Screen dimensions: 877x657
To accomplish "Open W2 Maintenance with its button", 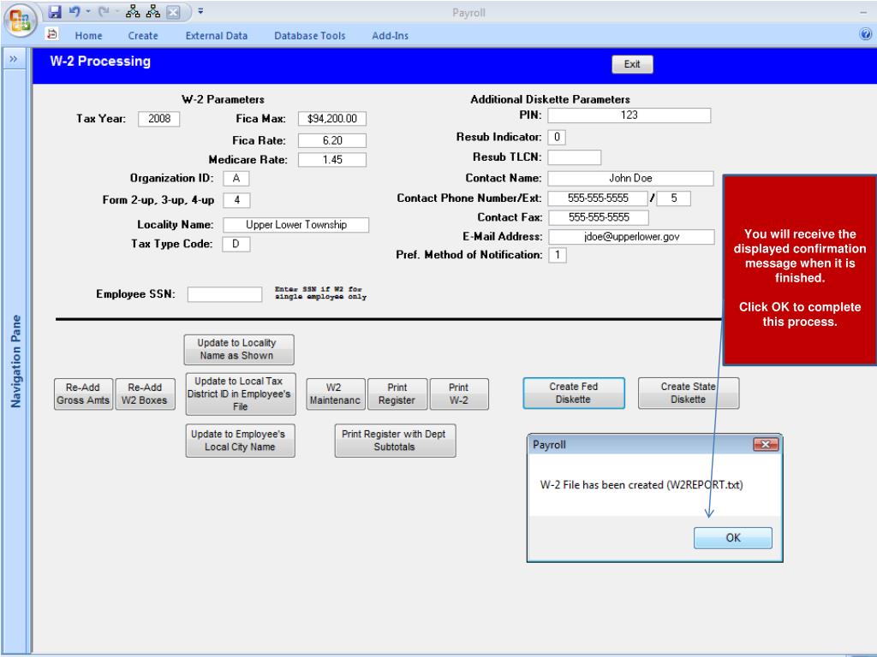I will point(336,394).
